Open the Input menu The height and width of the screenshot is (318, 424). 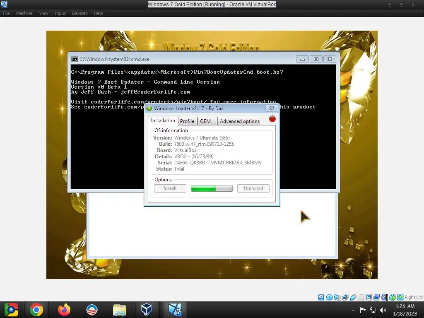pos(60,13)
